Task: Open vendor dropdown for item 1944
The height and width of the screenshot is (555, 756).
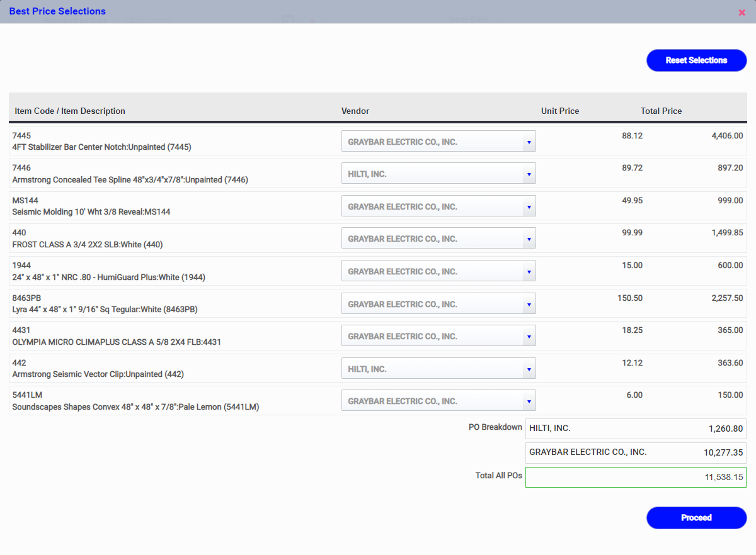Action: tap(438, 271)
